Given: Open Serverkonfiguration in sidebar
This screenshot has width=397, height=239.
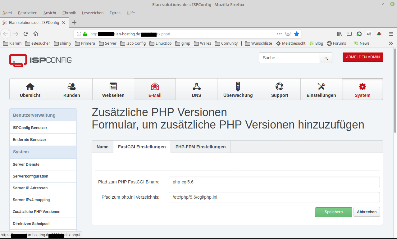Looking at the screenshot, I should click(x=43, y=176).
